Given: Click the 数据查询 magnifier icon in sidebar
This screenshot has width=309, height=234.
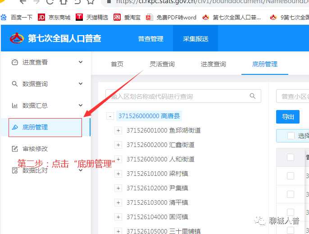Looking at the screenshot, I should click(15, 84).
